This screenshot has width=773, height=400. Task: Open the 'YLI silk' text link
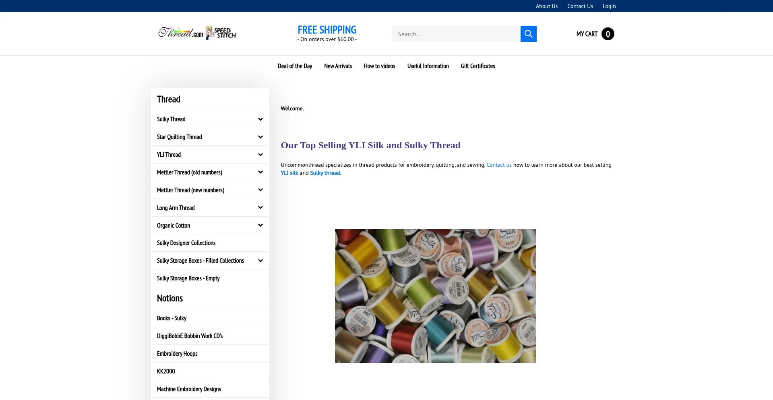[289, 173]
